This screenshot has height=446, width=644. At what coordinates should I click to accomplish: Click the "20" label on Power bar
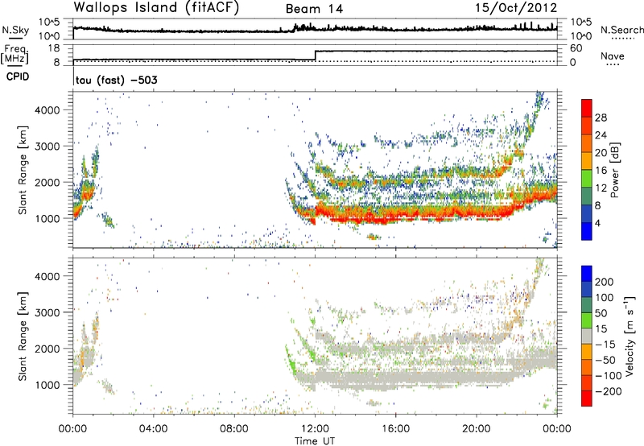(x=601, y=153)
